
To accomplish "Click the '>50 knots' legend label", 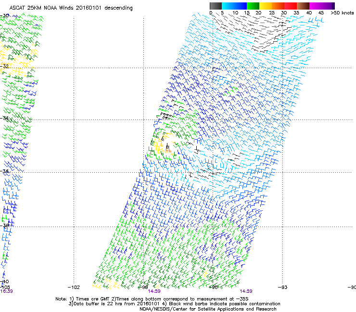I will [x=342, y=13].
